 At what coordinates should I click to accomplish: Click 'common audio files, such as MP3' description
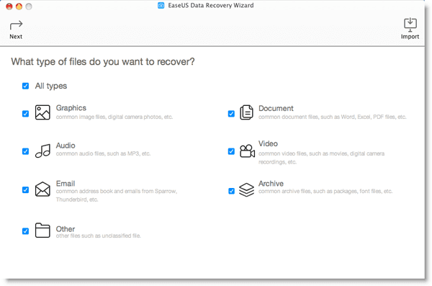click(103, 153)
